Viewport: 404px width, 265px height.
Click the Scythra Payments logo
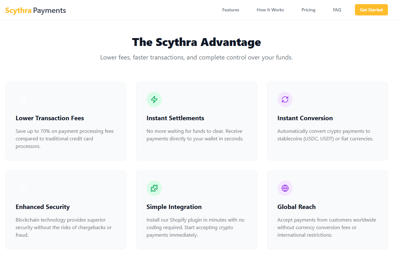tap(36, 10)
